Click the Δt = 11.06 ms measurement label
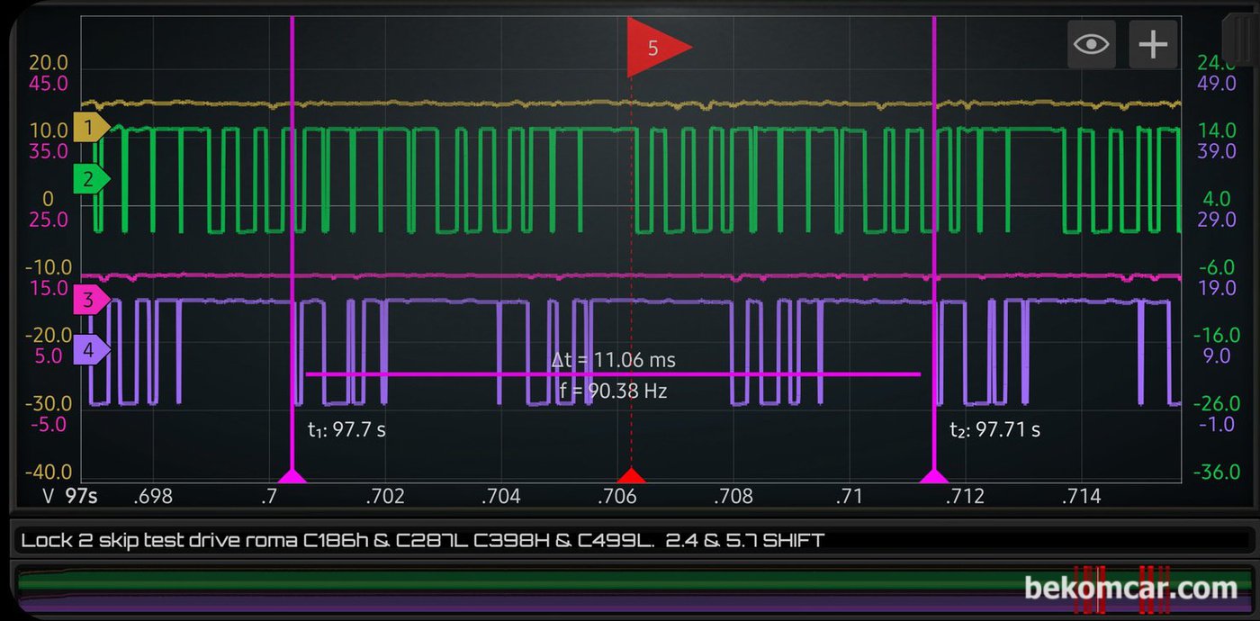Viewport: 1260px width, 621px height. [x=614, y=360]
